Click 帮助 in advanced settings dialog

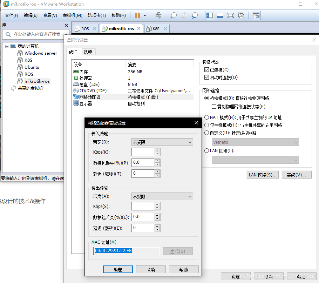tap(184, 270)
